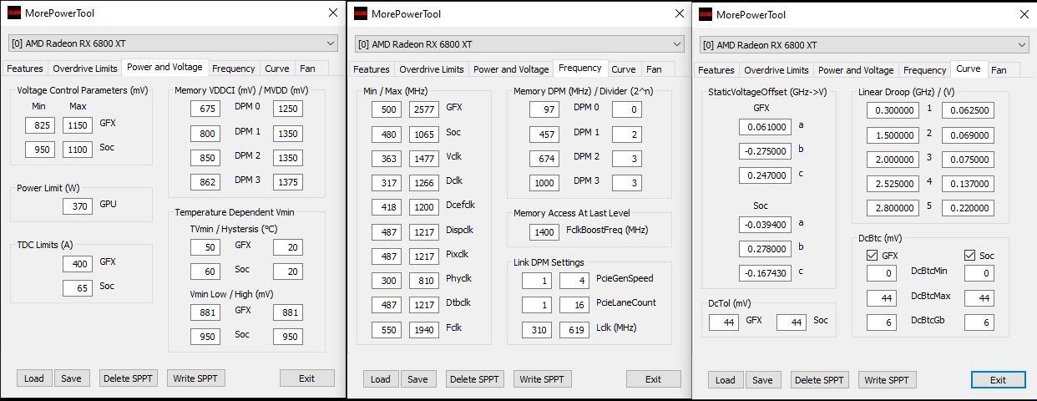Close the middle MorePowerTool window
The width and height of the screenshot is (1037, 401).
[679, 13]
